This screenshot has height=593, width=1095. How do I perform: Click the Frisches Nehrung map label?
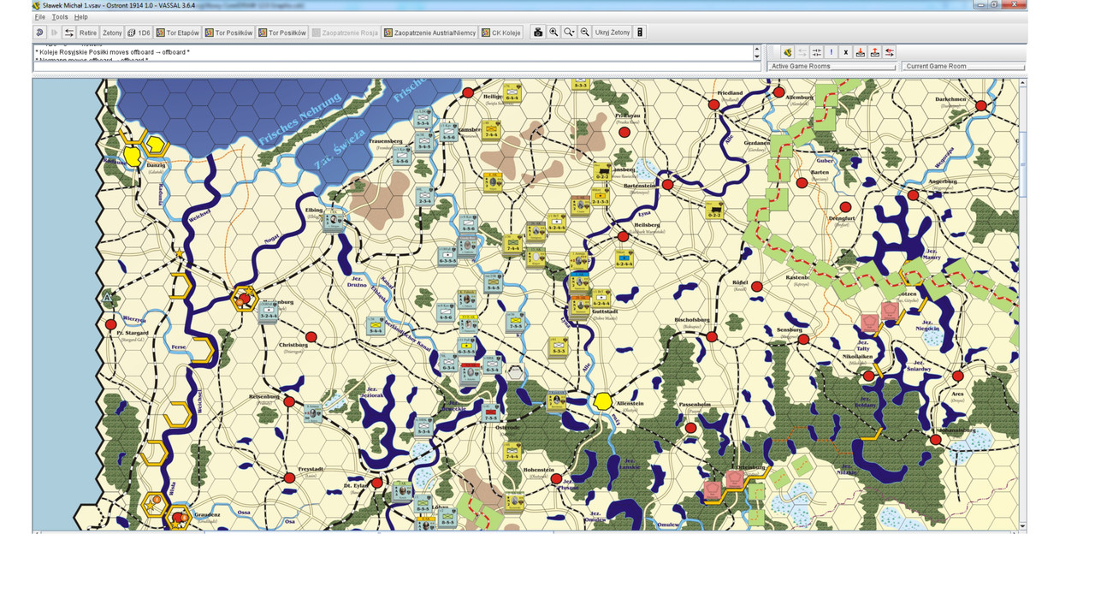301,120
